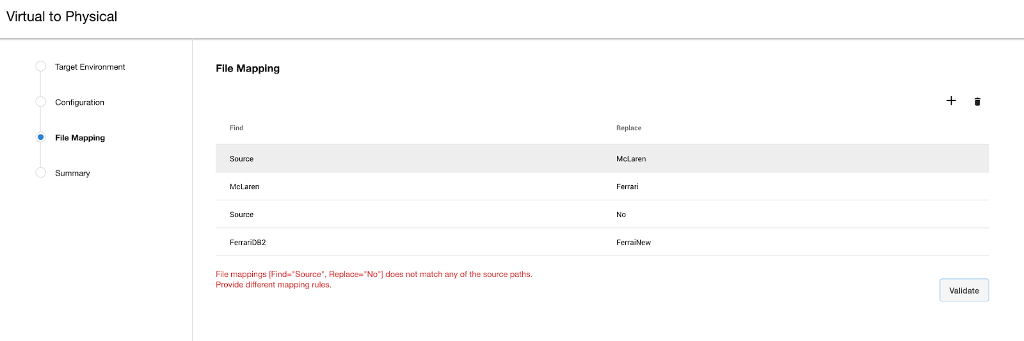
Task: Click the FerraiNew replace value
Action: (x=634, y=243)
